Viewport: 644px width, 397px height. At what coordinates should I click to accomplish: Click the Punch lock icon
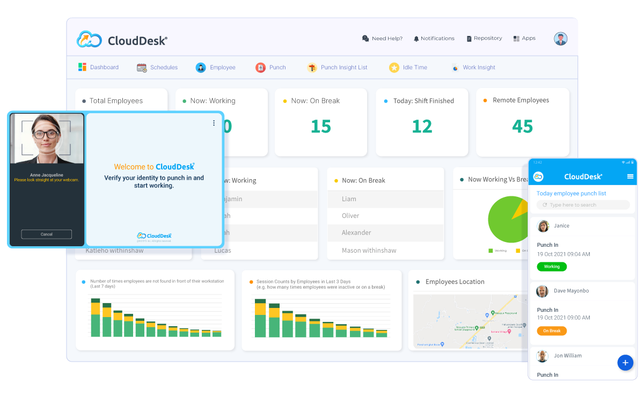coord(260,68)
